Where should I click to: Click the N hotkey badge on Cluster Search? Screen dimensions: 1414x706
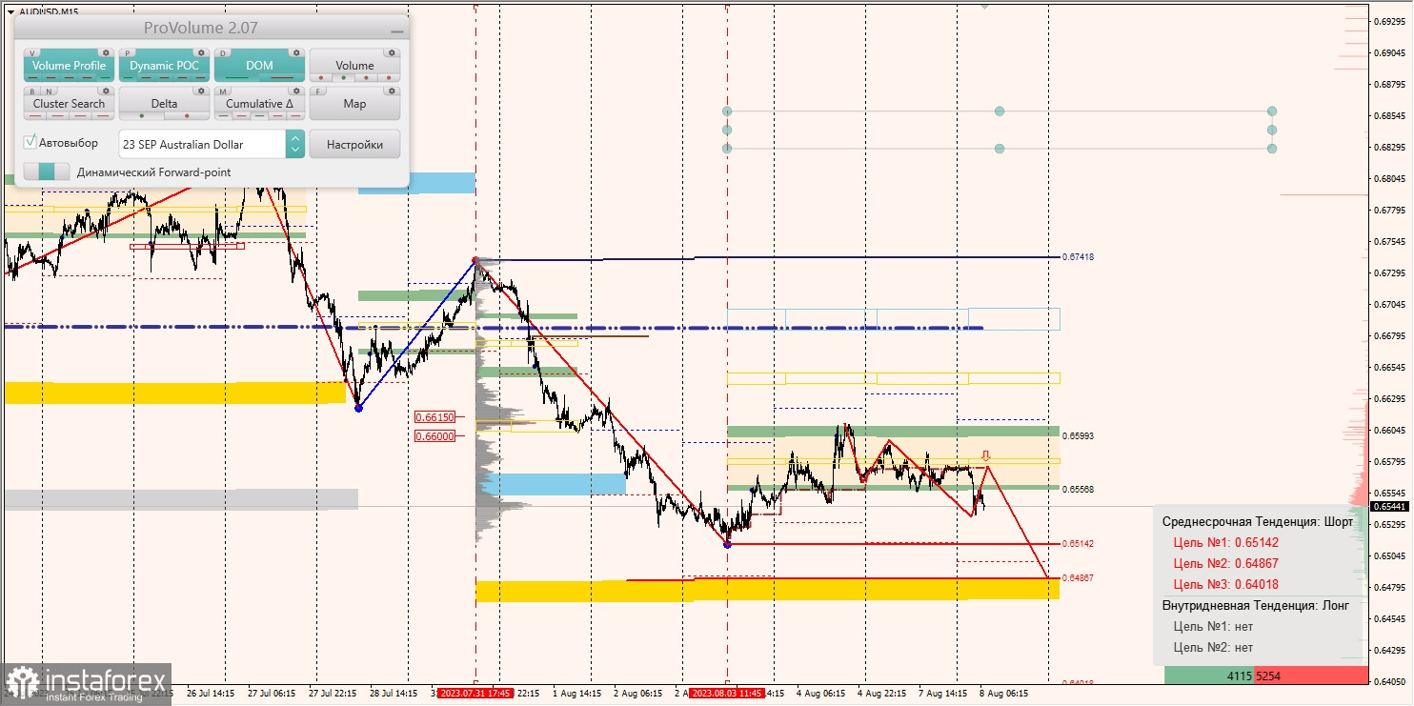pyautogui.click(x=47, y=91)
